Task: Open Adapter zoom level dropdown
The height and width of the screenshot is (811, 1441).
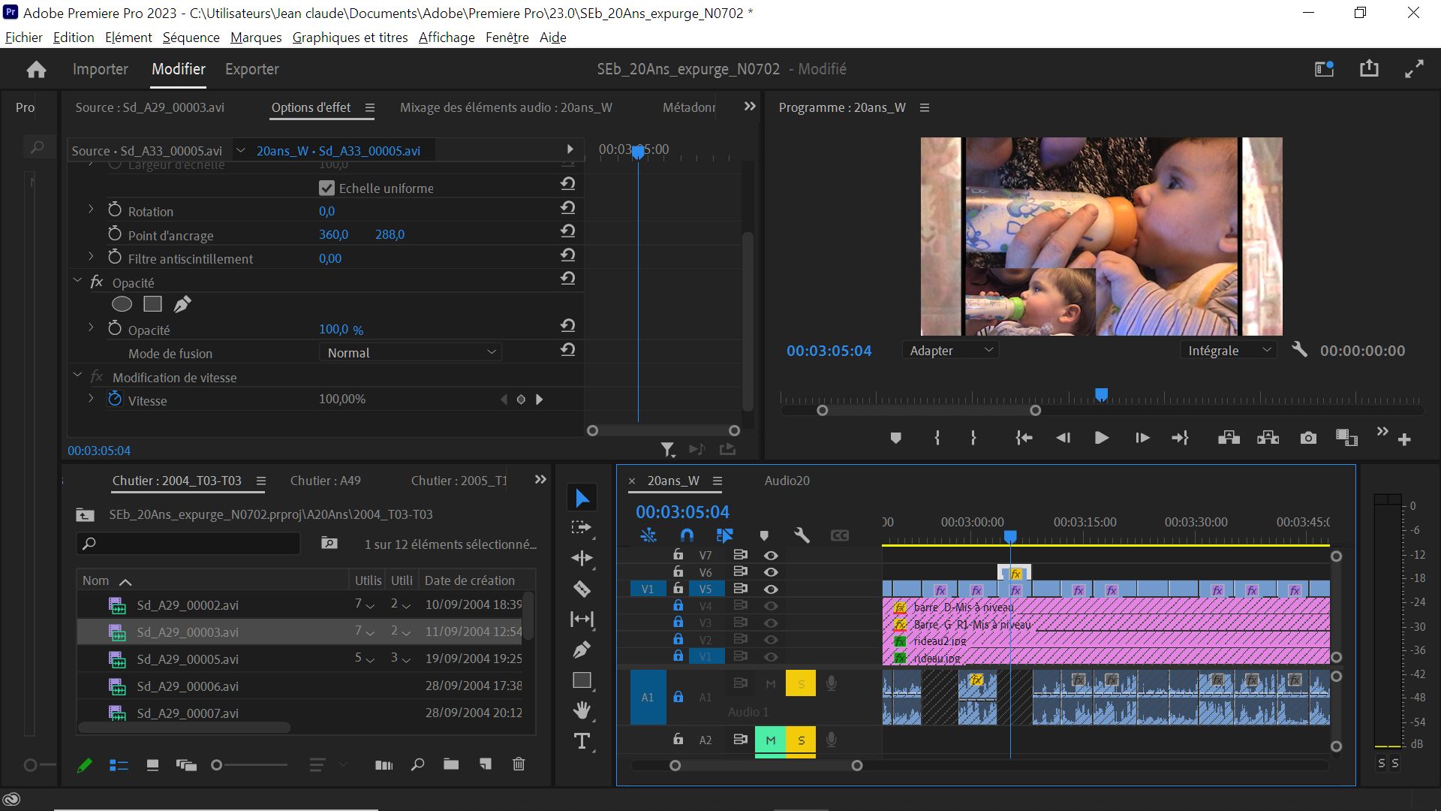Action: (x=950, y=351)
